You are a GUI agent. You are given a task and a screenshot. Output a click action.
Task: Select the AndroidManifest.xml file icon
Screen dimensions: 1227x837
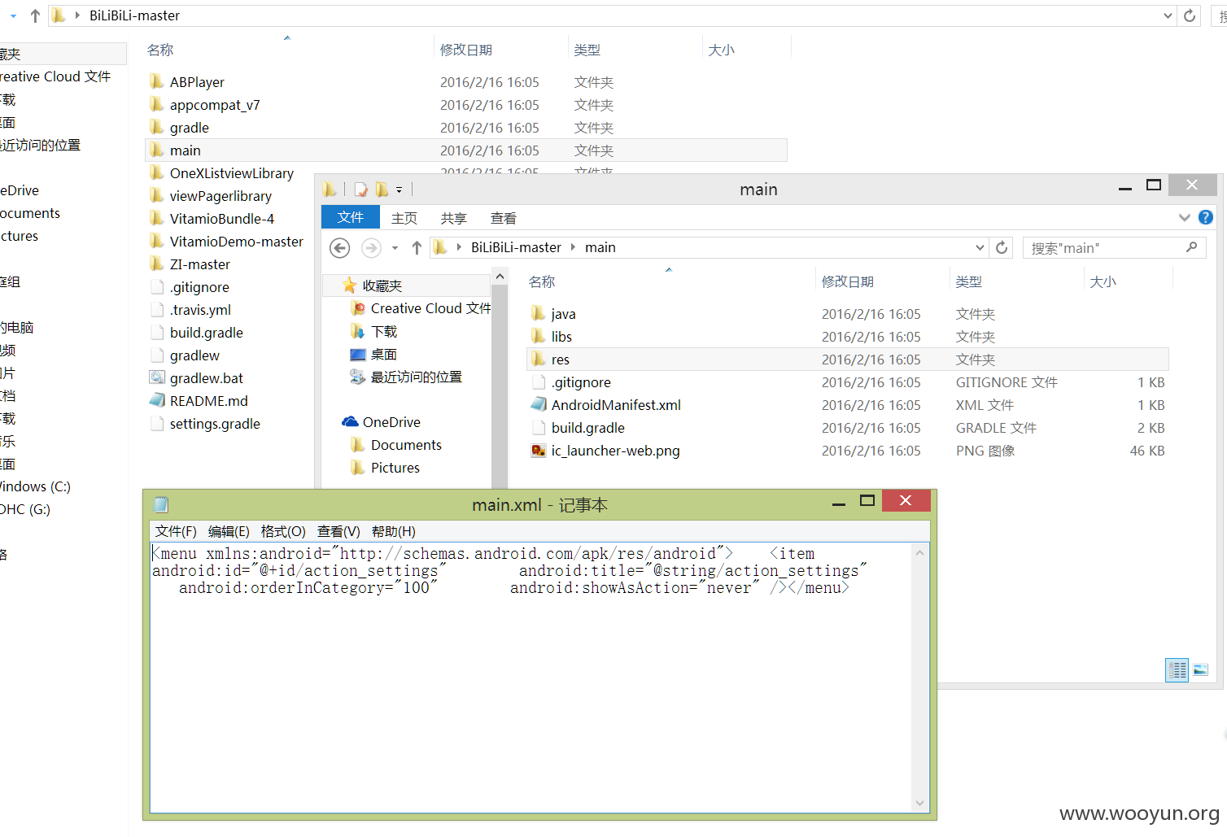539,404
